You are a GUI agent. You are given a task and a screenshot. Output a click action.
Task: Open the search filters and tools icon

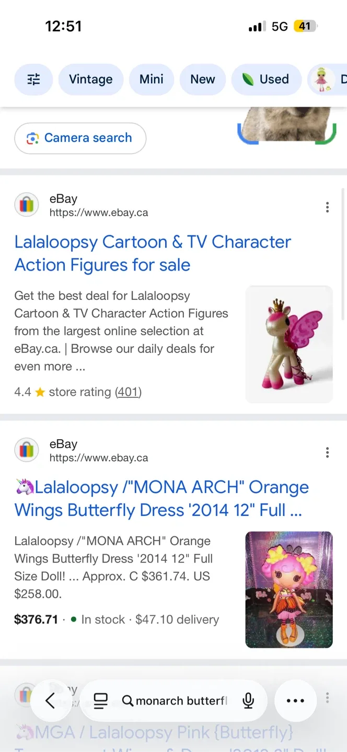point(33,79)
